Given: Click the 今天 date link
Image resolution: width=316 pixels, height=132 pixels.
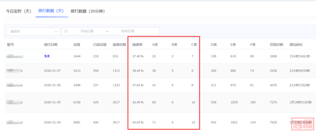Looking at the screenshot, I should pyautogui.click(x=47, y=56).
